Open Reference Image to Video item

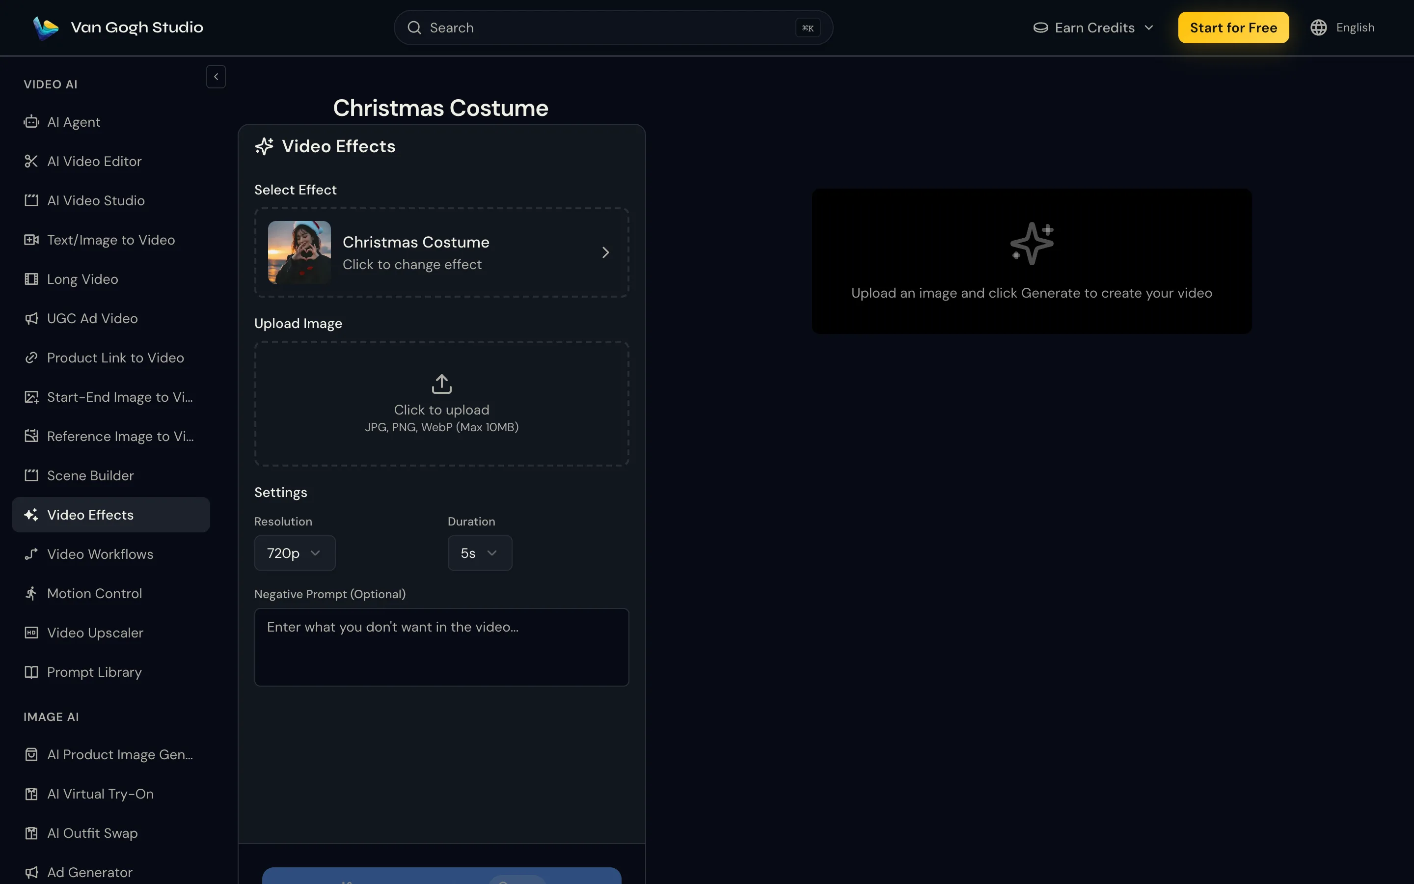[x=110, y=436]
